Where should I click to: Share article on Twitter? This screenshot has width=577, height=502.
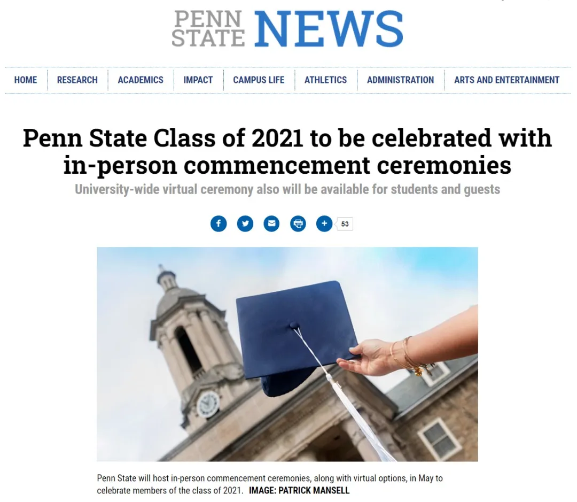245,223
